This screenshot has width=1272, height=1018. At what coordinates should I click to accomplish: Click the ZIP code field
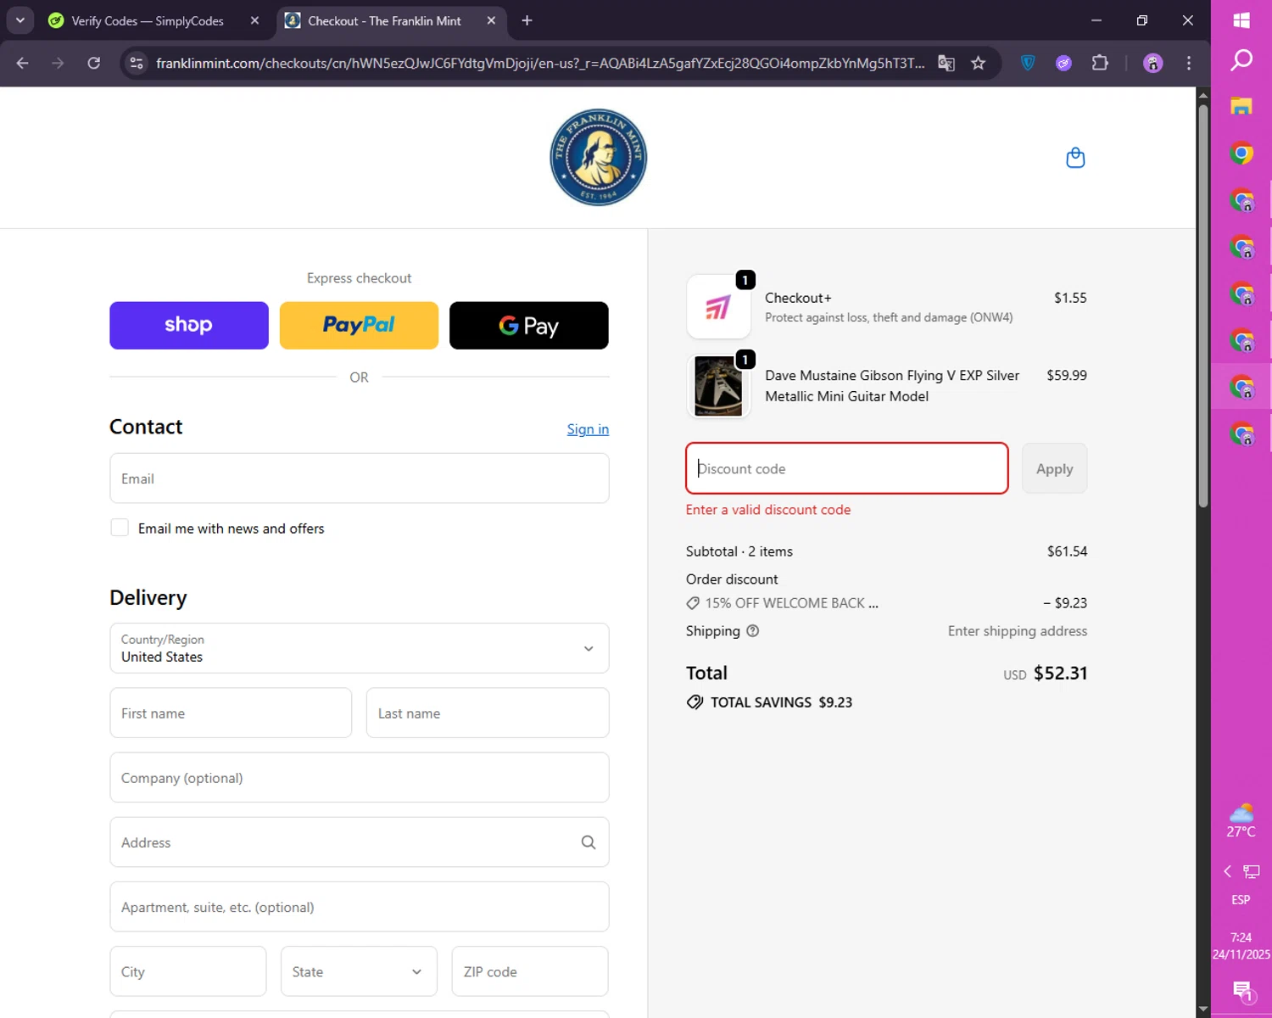(530, 971)
